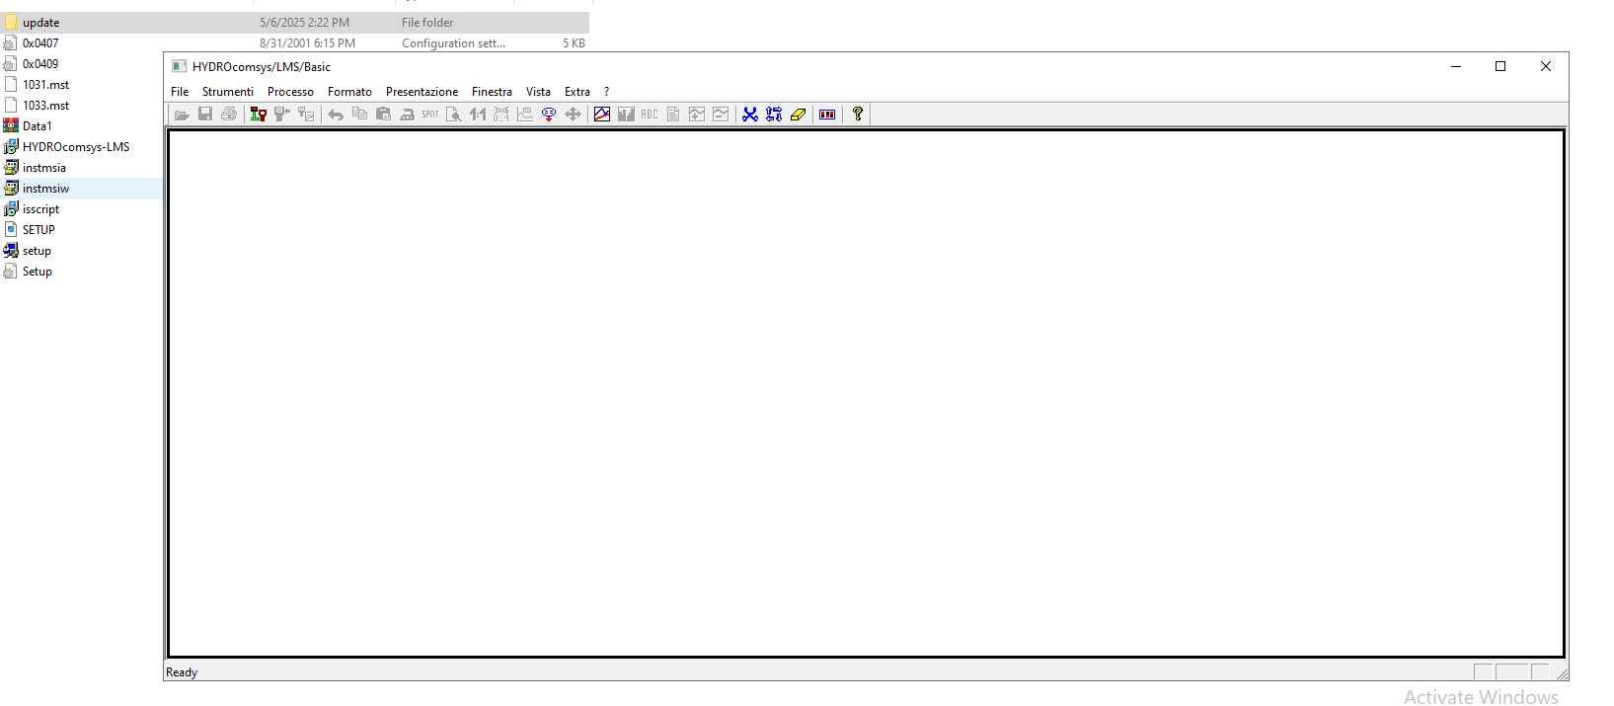Screen dimensions: 1614x706
Task: Select the lowercase setup application file
Action: click(x=37, y=251)
